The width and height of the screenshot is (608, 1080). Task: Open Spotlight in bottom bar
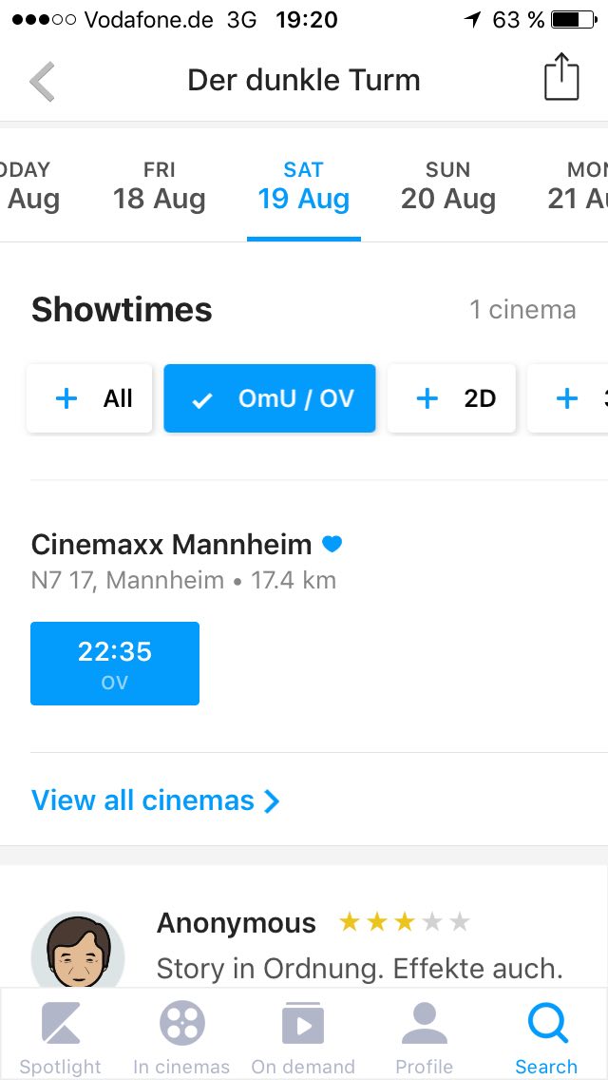(61, 1038)
